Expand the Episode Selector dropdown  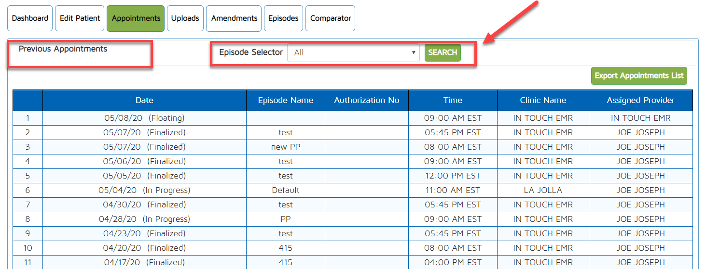(x=354, y=52)
